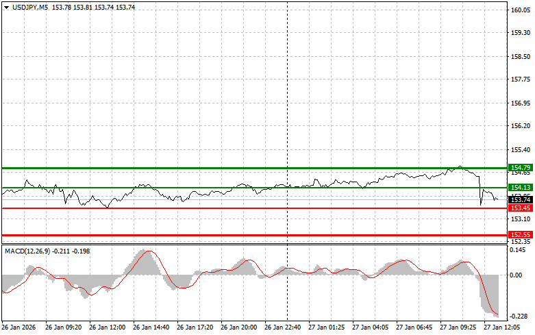Select the 26 Jan 20:00 time label
This screenshot has height=335, width=535.
239,327
